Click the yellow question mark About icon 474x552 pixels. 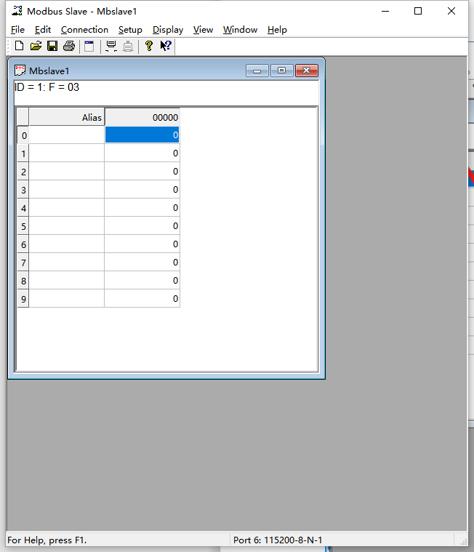[149, 46]
